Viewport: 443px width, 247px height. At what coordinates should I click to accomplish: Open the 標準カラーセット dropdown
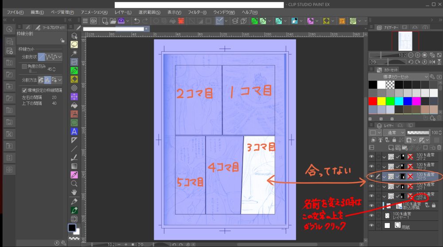pos(398,76)
